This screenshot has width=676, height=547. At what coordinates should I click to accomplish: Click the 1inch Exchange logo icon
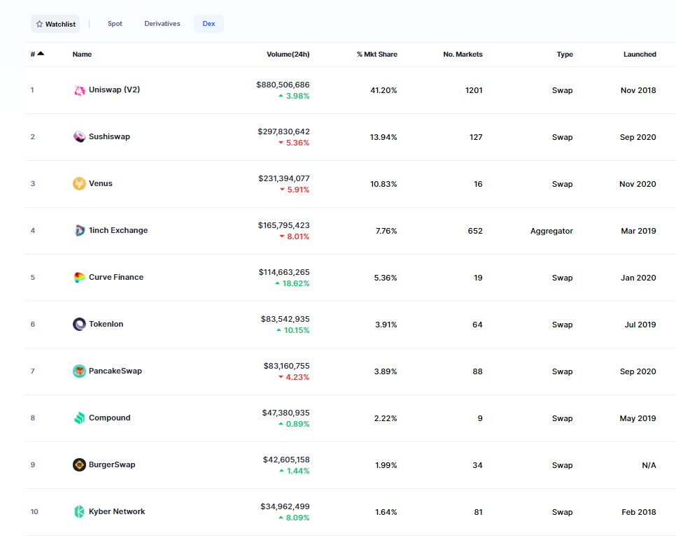(79, 231)
